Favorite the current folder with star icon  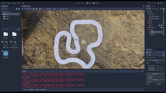coord(17,9)
